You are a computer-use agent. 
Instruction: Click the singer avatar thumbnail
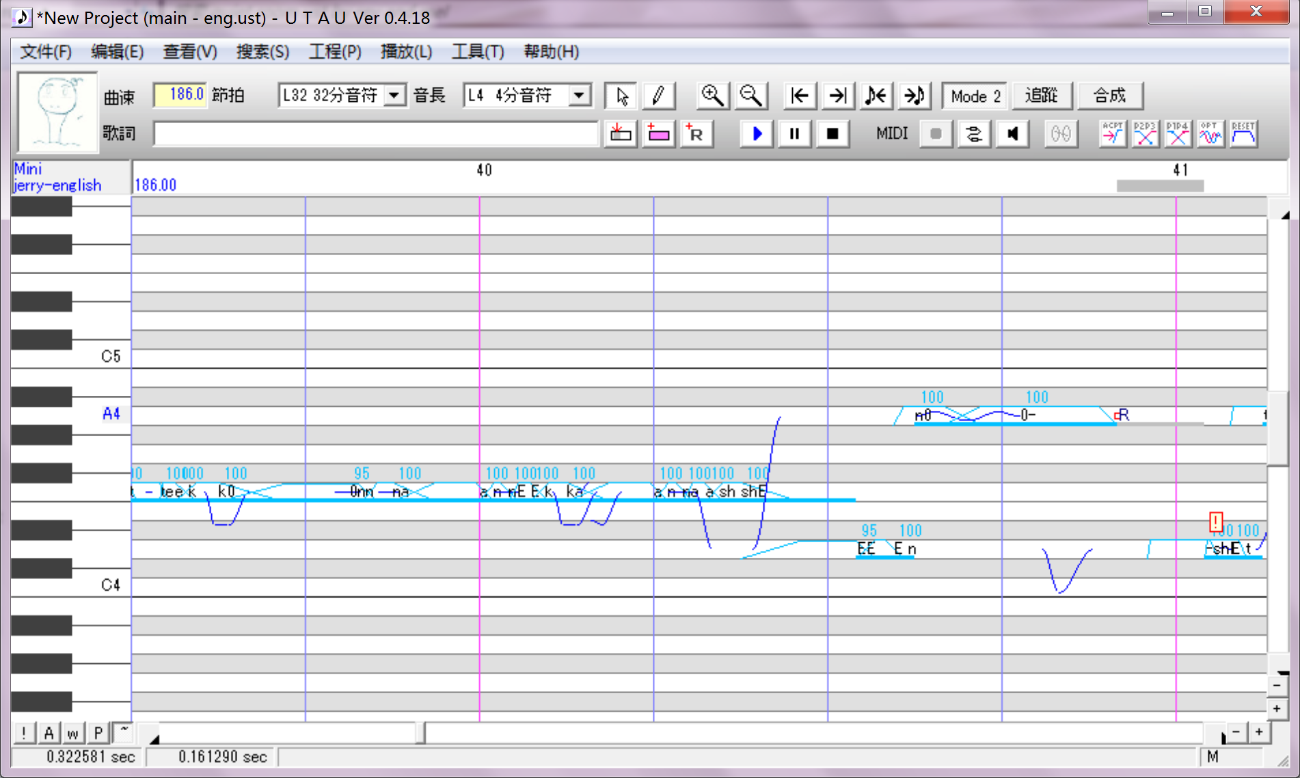pos(57,112)
